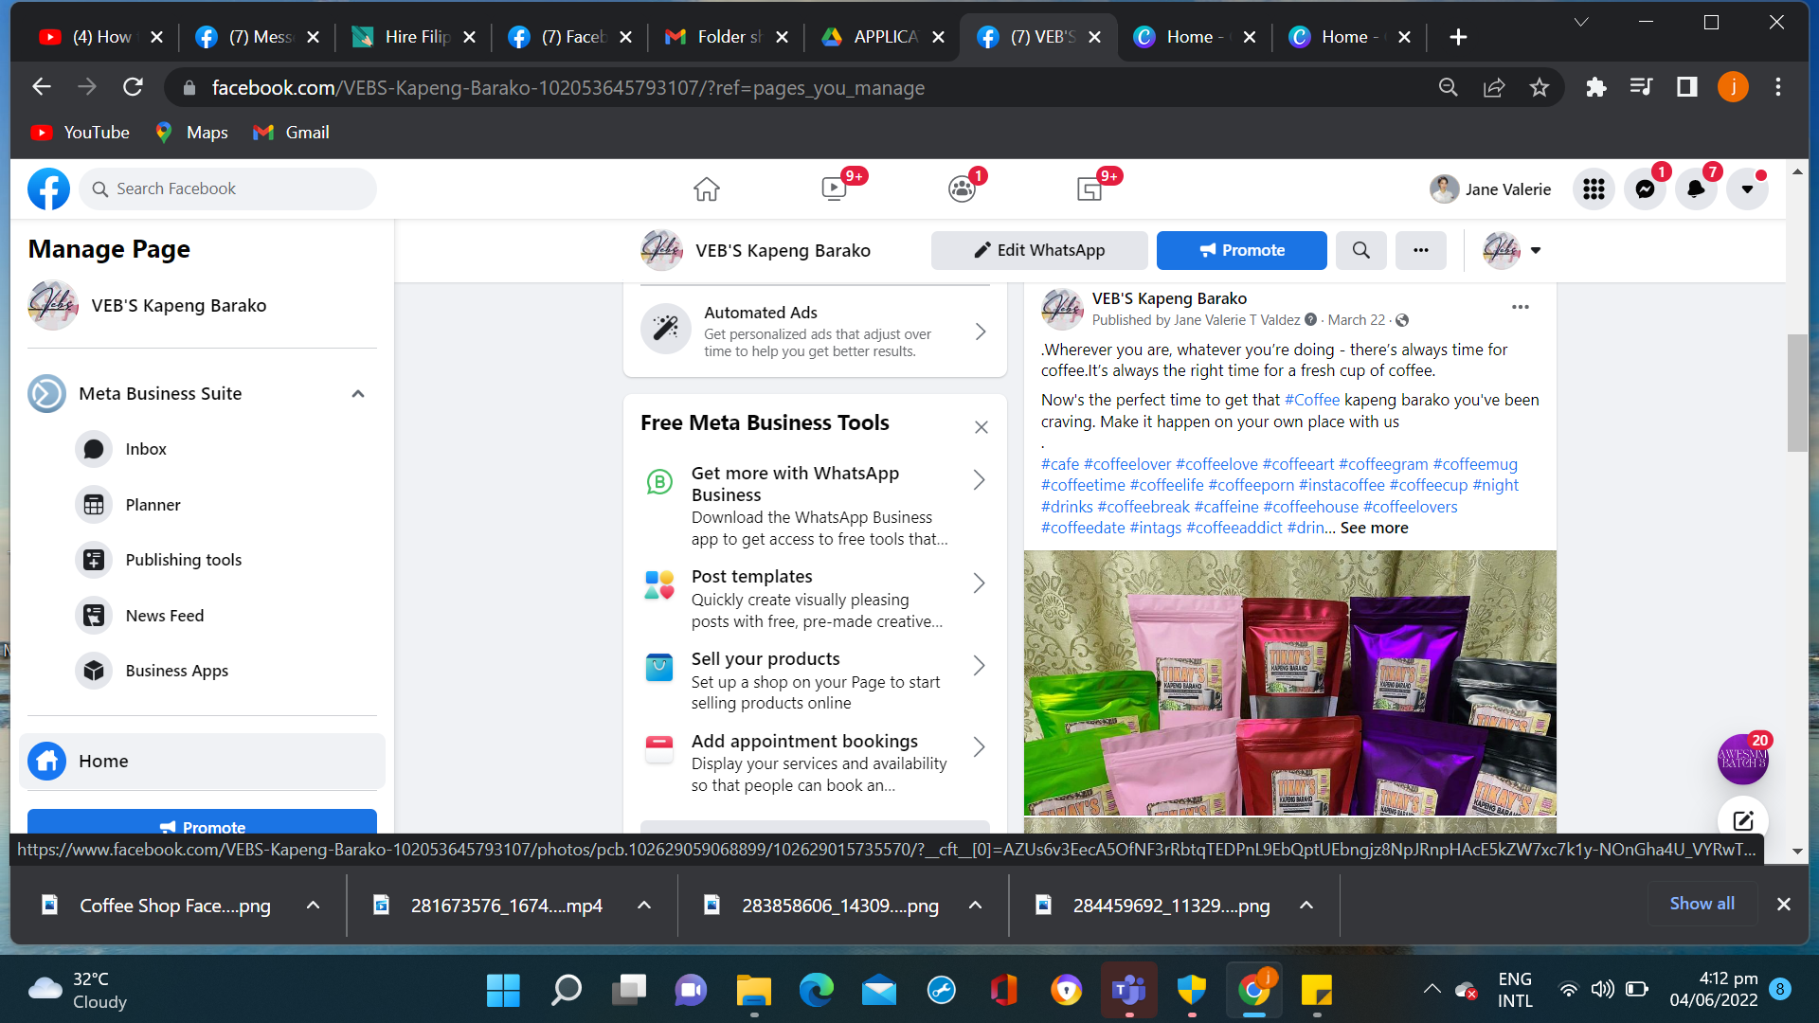The image size is (1819, 1023).
Task: Click the Search Facebook field
Action: [x=227, y=188]
